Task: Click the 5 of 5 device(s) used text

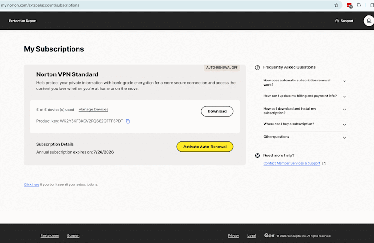Action: (x=55, y=110)
